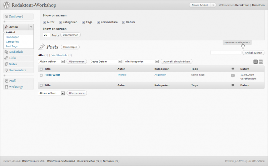The width and height of the screenshot is (268, 166).
Task: Uncheck the Autor column checkbox
Action: point(44,22)
